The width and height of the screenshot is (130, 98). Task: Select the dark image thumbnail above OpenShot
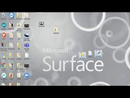tap(27, 27)
